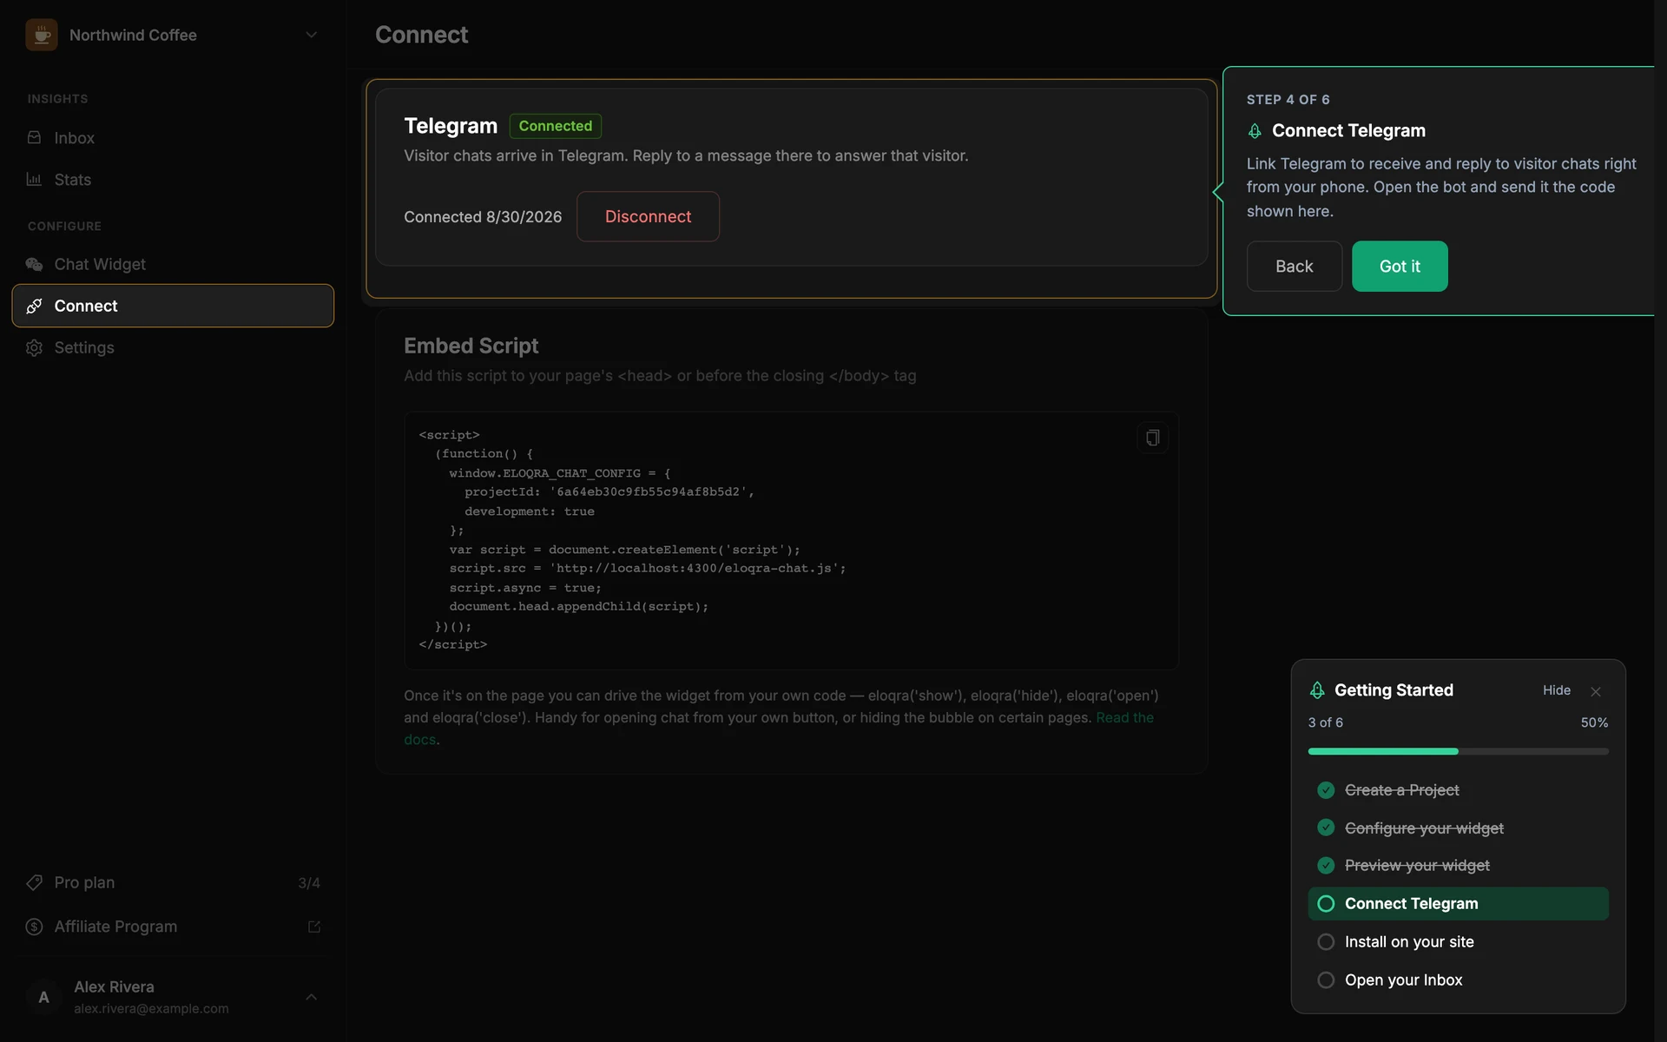The width and height of the screenshot is (1667, 1042).
Task: Open the Settings sidebar item
Action: coord(173,347)
